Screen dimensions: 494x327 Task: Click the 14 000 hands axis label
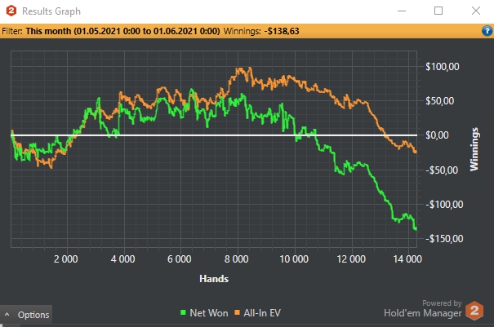[407, 259]
